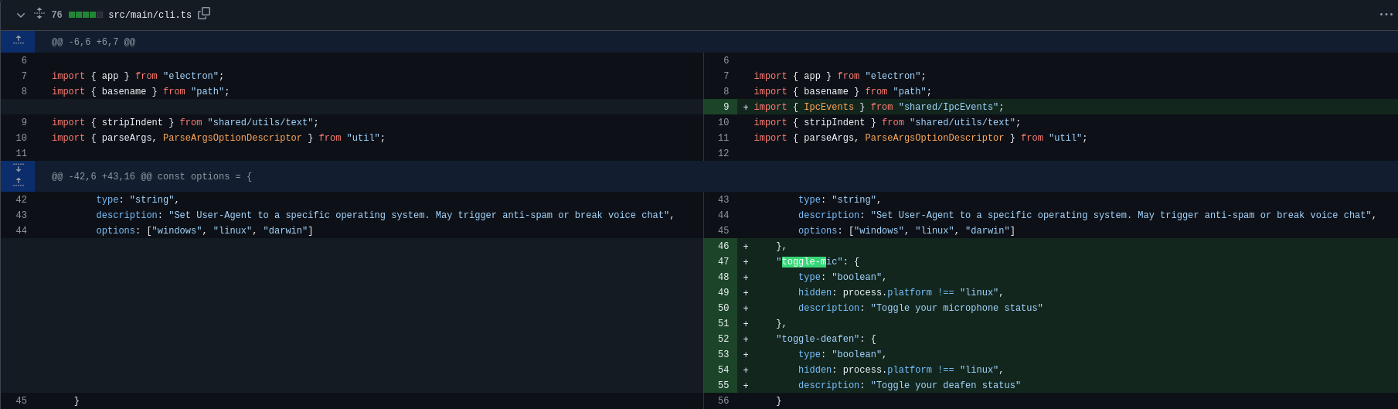Click the "toggle-deafen" code line
The image size is (1398, 409).
[x=825, y=339]
